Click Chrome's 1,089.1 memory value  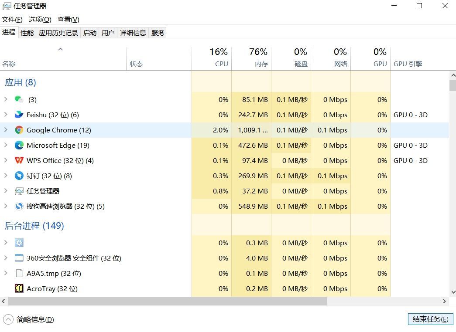tap(253, 130)
